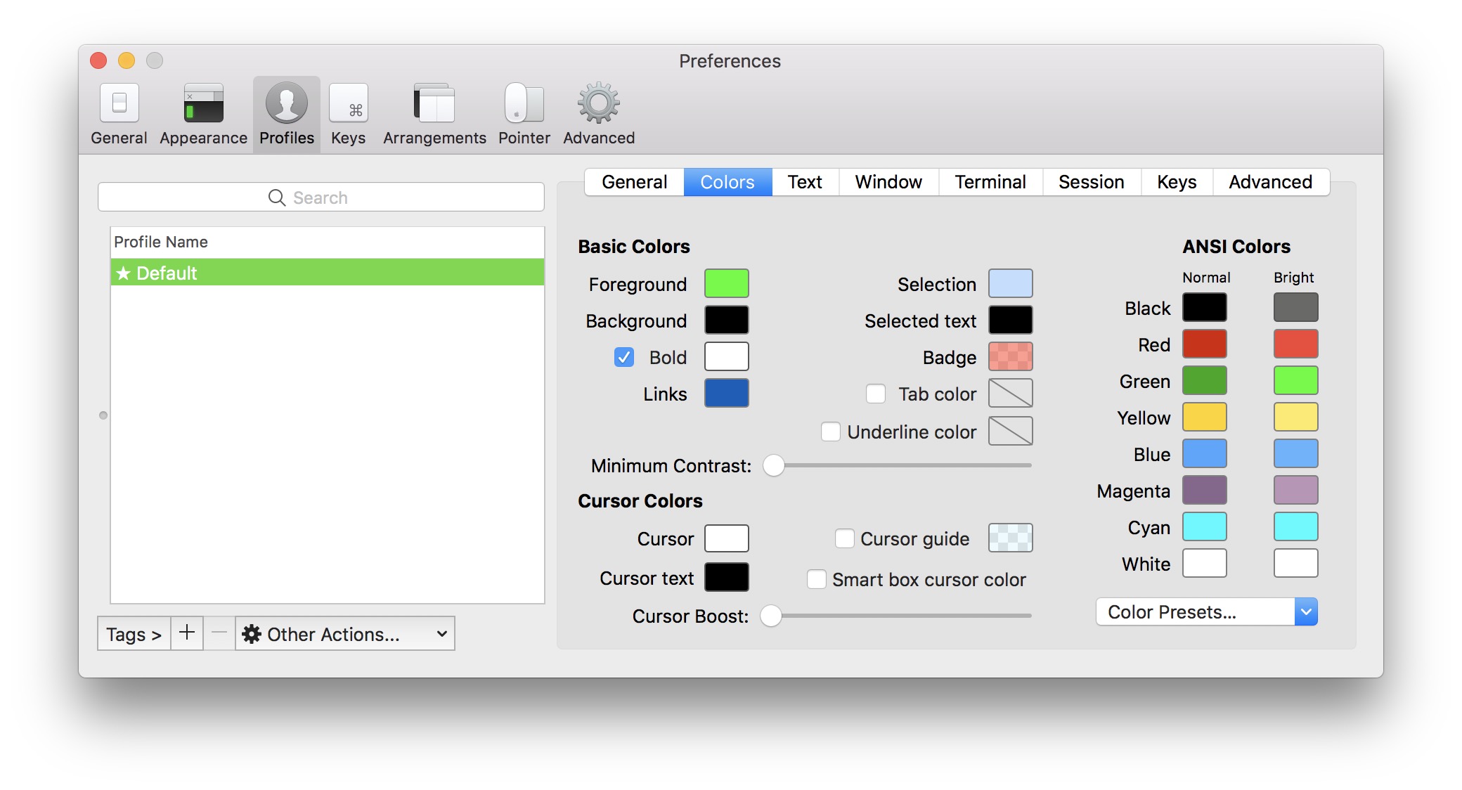The width and height of the screenshot is (1462, 790).
Task: Click the profile Search field
Action: pos(321,197)
